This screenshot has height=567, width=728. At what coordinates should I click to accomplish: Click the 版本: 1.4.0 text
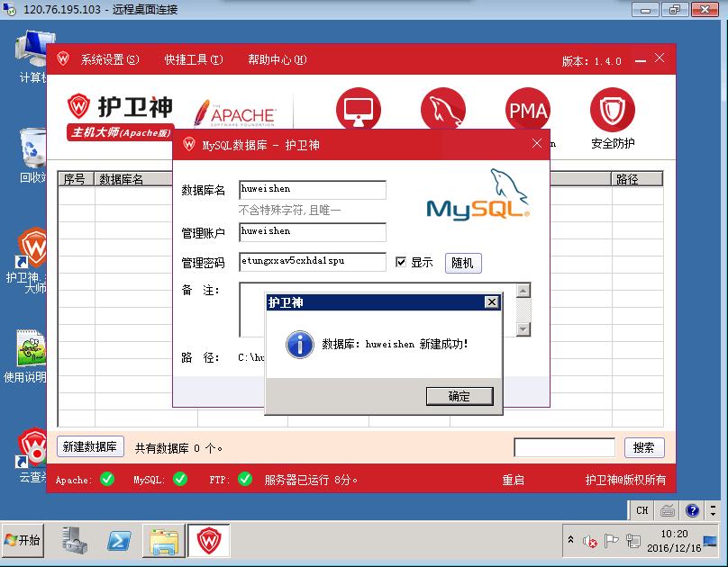tap(591, 60)
